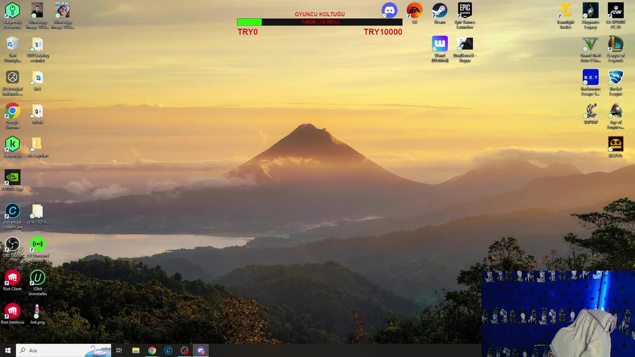Select the cs16-10210 folder icon
The image size is (635, 357).
[x=38, y=214]
